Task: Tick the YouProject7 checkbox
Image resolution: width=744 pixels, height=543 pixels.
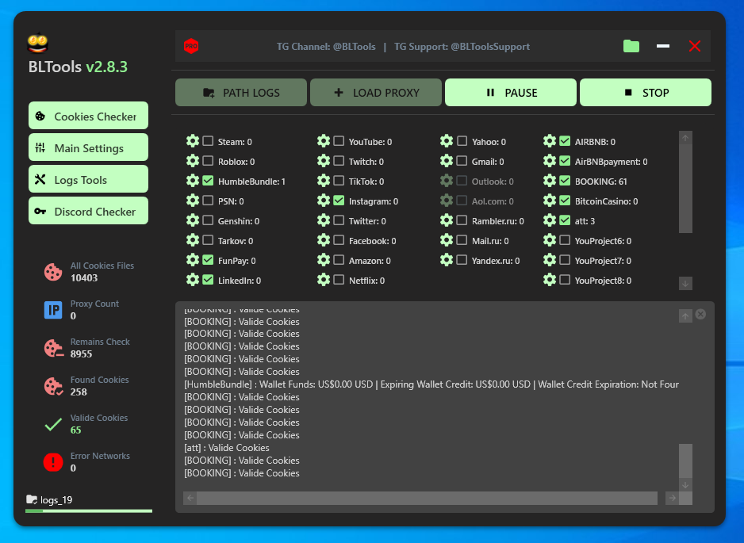Action: coord(565,260)
